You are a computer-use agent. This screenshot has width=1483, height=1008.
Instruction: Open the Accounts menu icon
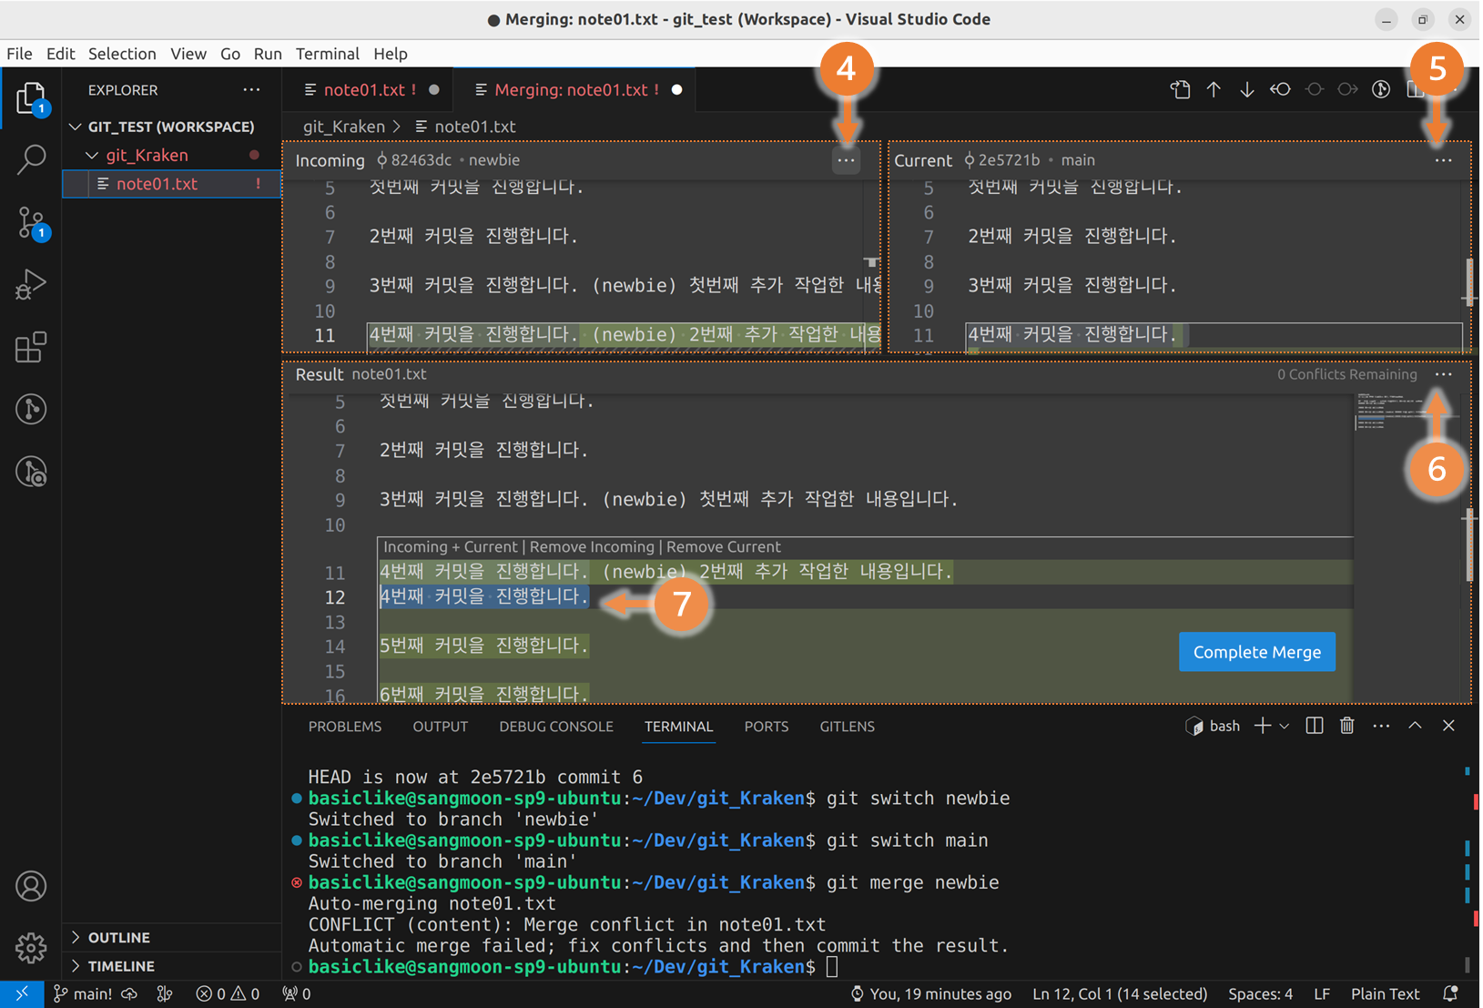[31, 886]
